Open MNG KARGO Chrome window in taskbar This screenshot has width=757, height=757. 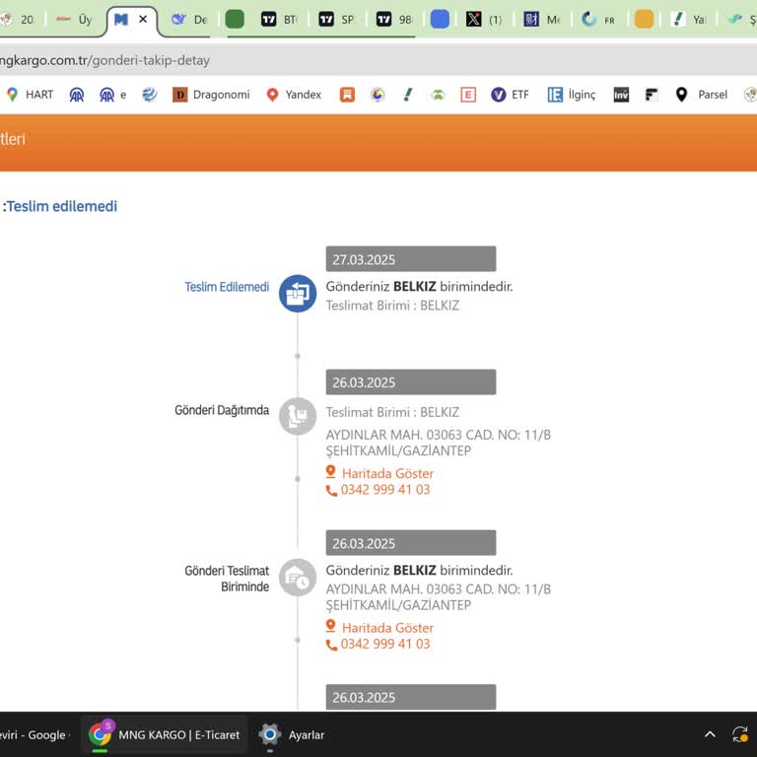(x=165, y=734)
